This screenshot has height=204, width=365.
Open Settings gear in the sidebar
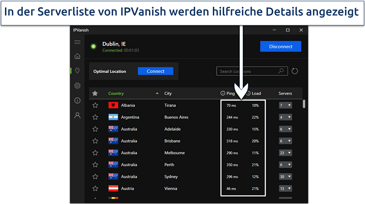tap(77, 85)
